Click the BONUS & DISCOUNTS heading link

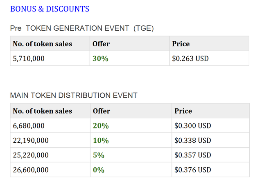[x=50, y=9]
